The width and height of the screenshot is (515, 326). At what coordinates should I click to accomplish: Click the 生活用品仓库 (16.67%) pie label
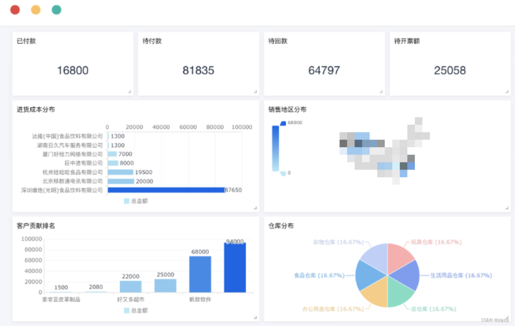pos(461,275)
